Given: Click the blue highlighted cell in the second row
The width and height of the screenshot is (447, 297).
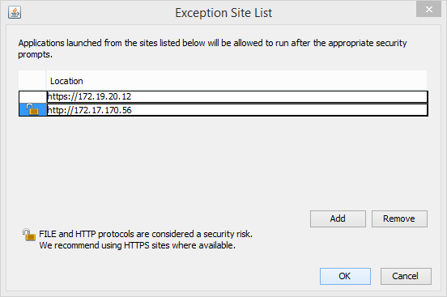Looking at the screenshot, I should pyautogui.click(x=32, y=110).
